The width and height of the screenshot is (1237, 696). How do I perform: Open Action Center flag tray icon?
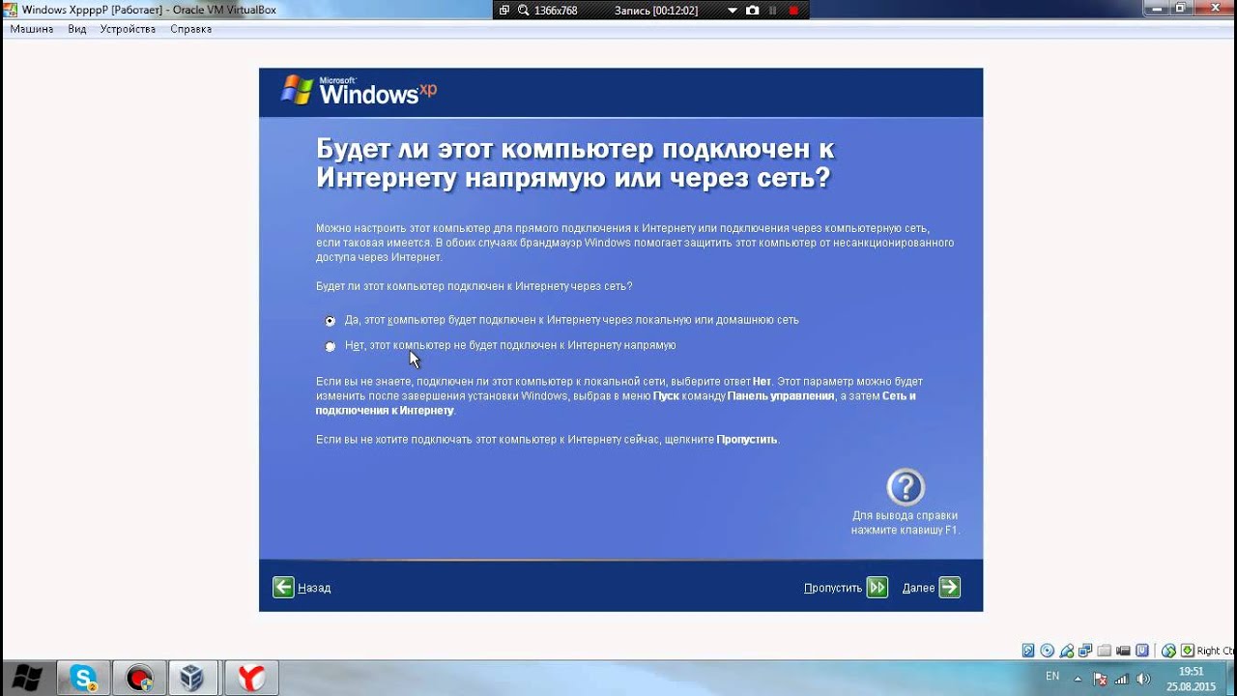(1101, 679)
